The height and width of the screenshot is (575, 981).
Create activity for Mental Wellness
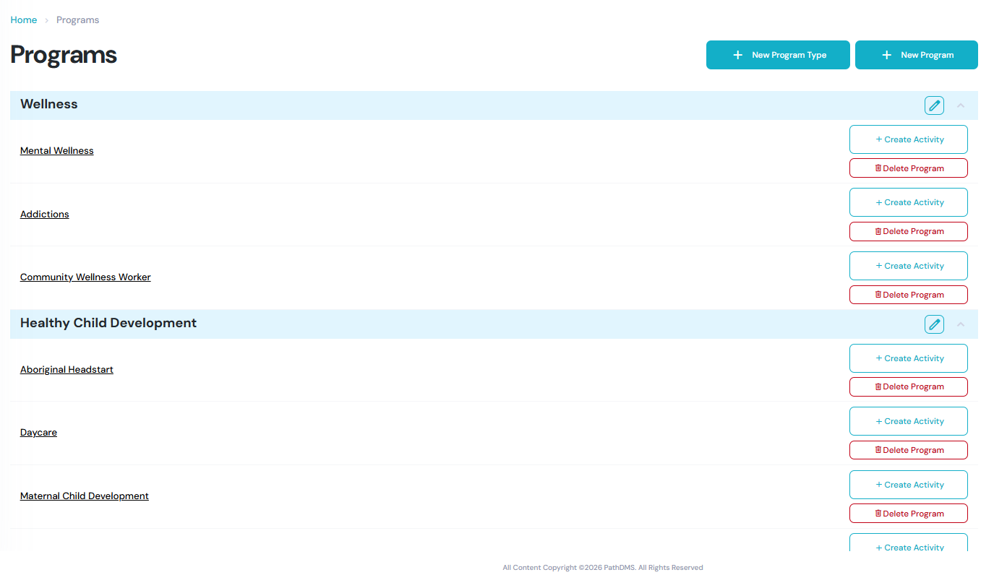908,139
